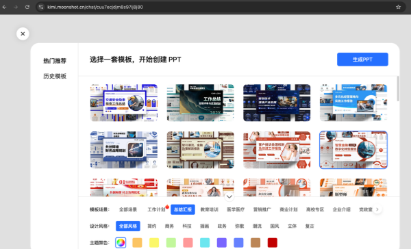Select the 总结汇报 scene filter
Screen dimensions: 411x249
(183, 209)
